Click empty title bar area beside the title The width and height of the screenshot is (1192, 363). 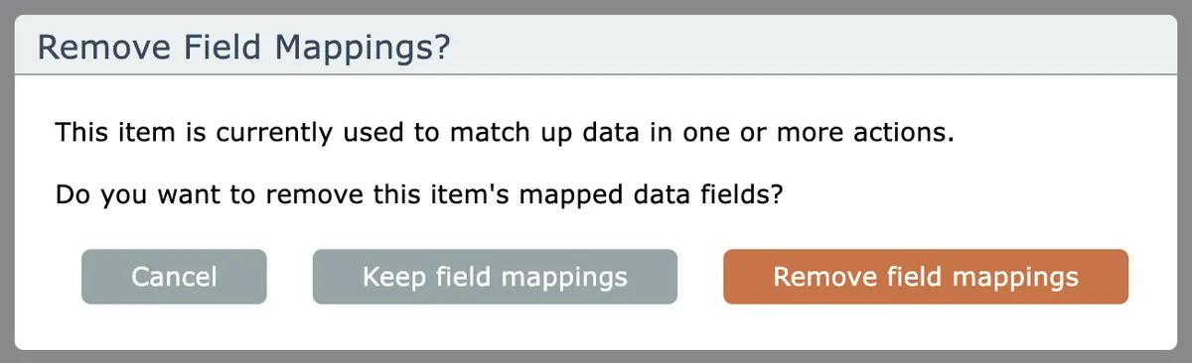[x=795, y=47]
